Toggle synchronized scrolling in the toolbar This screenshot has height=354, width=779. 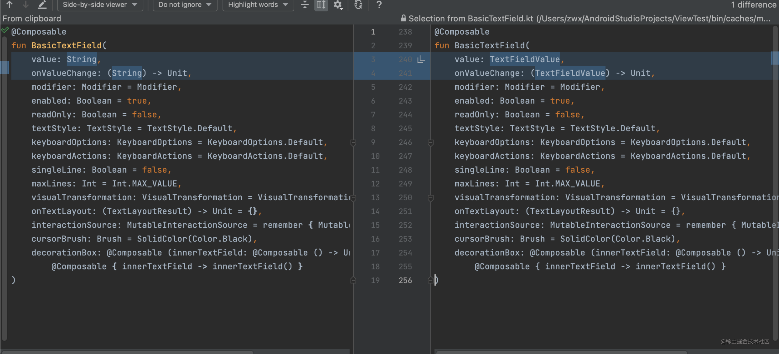321,5
